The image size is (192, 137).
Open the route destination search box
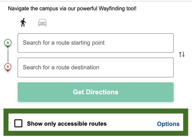coord(96,67)
